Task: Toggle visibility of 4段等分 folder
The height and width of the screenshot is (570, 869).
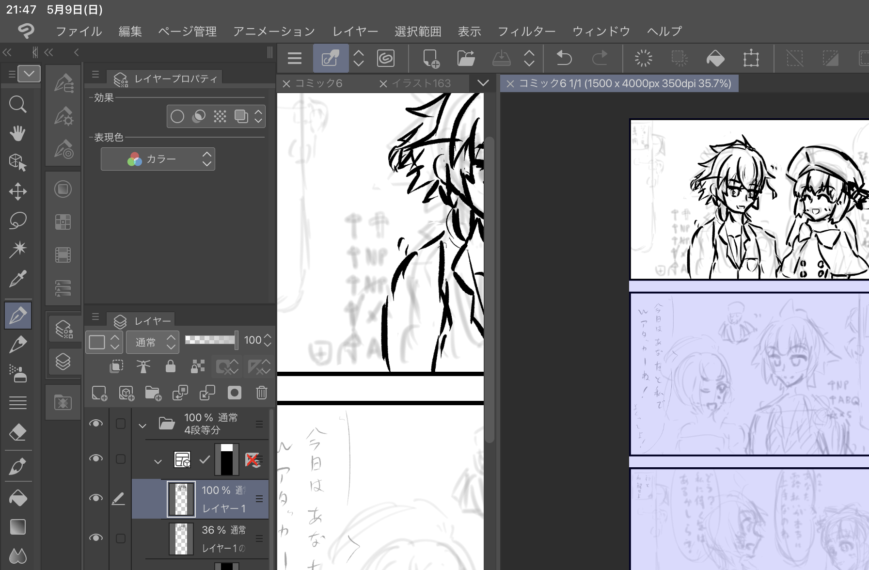Action: tap(96, 424)
